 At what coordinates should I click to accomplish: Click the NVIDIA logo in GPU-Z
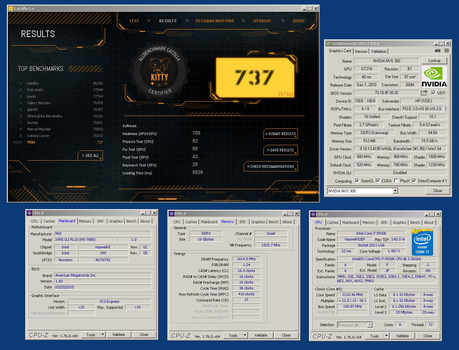click(434, 77)
